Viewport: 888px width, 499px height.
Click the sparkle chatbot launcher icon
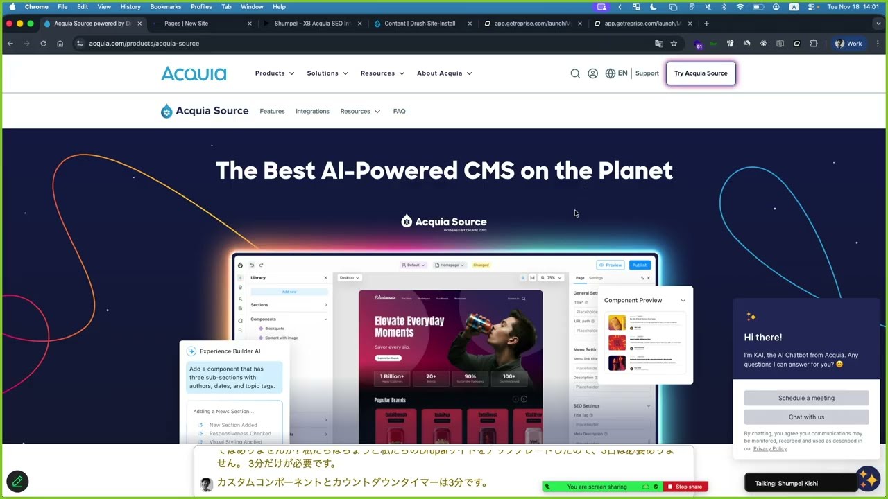pyautogui.click(x=868, y=480)
